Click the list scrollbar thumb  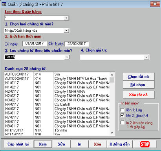(112, 80)
